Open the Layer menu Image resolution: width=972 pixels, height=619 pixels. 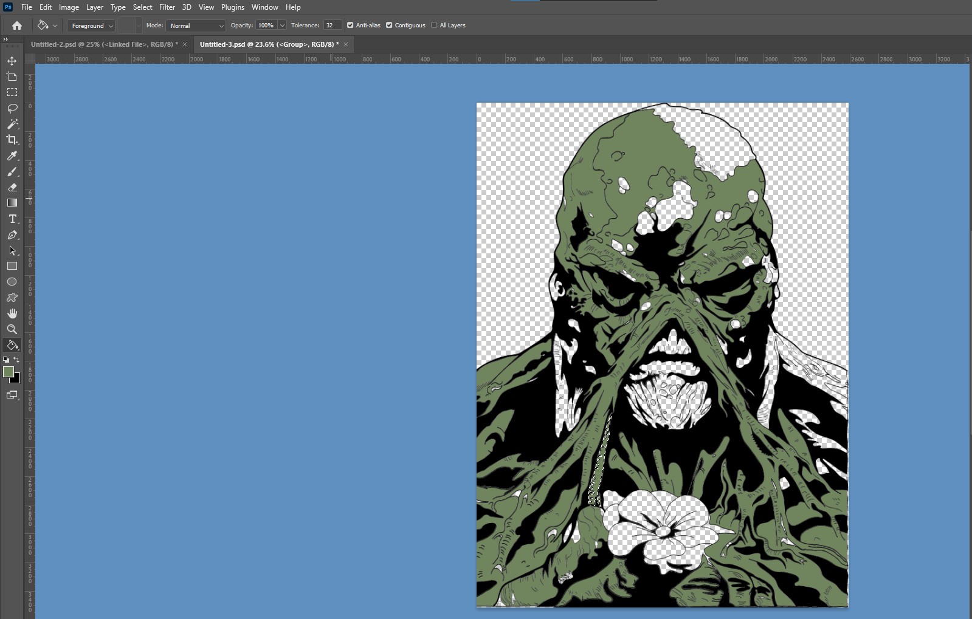(x=94, y=7)
